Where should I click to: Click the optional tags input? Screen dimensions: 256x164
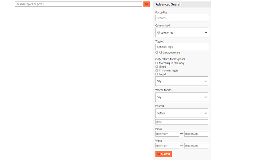tap(181, 47)
